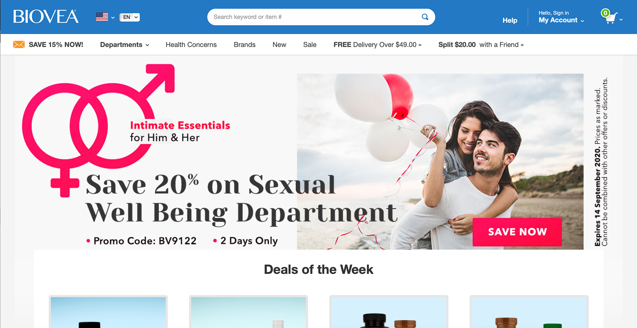Viewport: 637px width, 328px height.
Task: Click the BIOVEA logo
Action: coord(46,17)
